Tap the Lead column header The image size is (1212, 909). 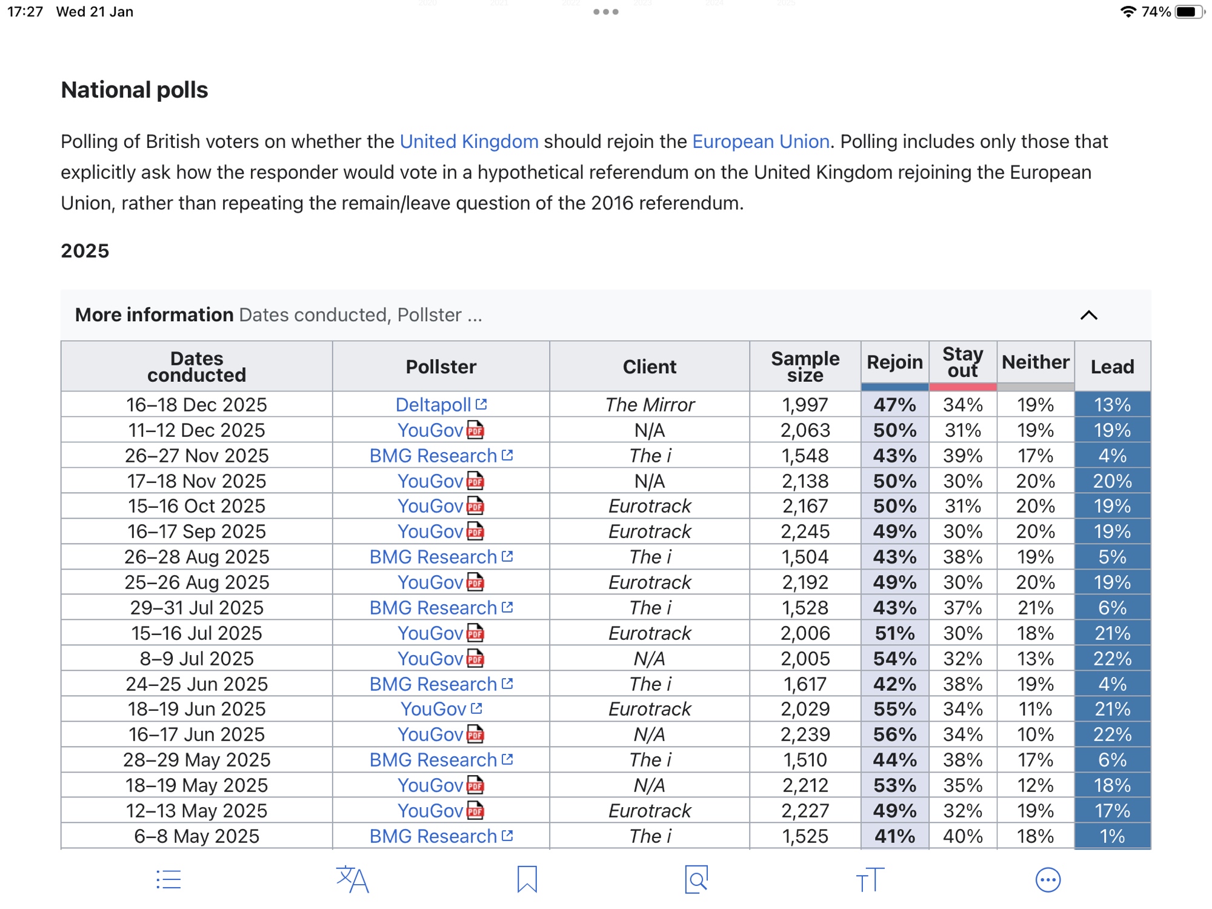1112,367
